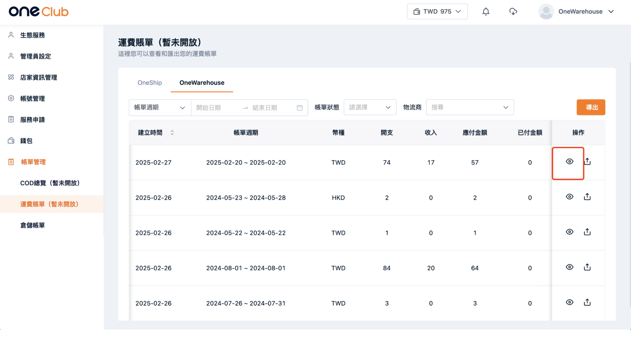Open 店家資訊管理 in the sidebar
Viewport: 631px width, 345px height.
(39, 77)
